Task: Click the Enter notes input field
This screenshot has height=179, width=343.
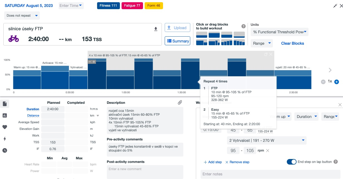Action: [x=270, y=174]
